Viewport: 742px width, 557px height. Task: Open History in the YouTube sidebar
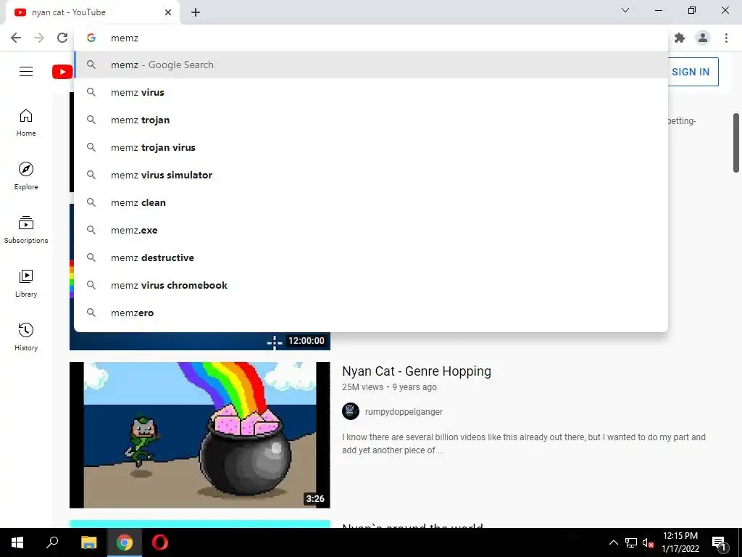point(26,337)
